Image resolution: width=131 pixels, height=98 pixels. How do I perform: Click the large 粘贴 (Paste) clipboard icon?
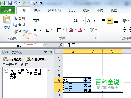pos(7,20)
